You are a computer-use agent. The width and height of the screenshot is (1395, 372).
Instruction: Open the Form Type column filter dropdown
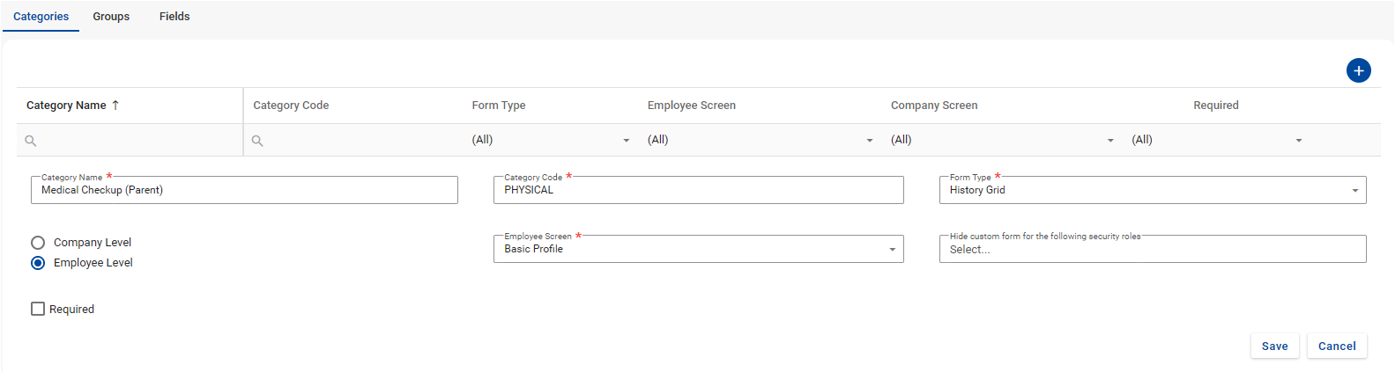click(x=627, y=141)
